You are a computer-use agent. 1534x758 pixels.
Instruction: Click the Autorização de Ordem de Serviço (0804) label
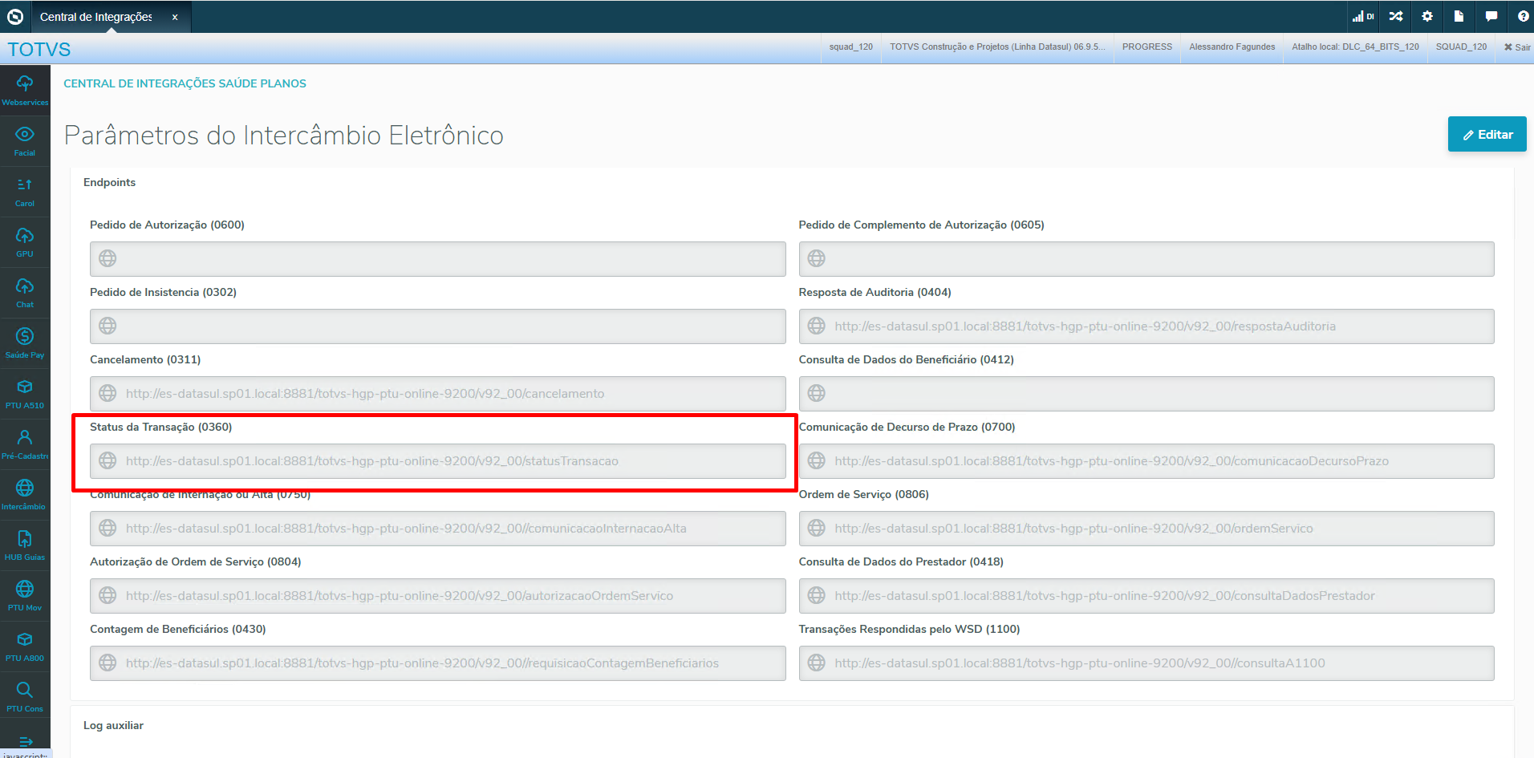(x=195, y=561)
